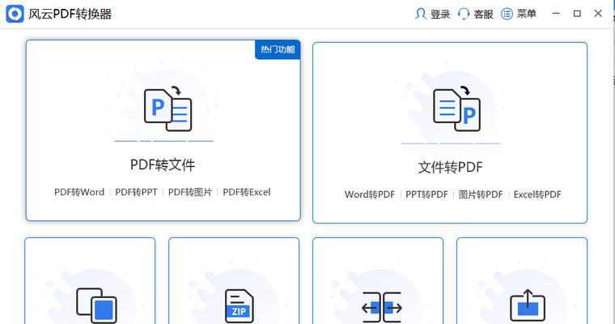Choose Excel转PDF option
Screen dimensions: 615x324
point(537,194)
